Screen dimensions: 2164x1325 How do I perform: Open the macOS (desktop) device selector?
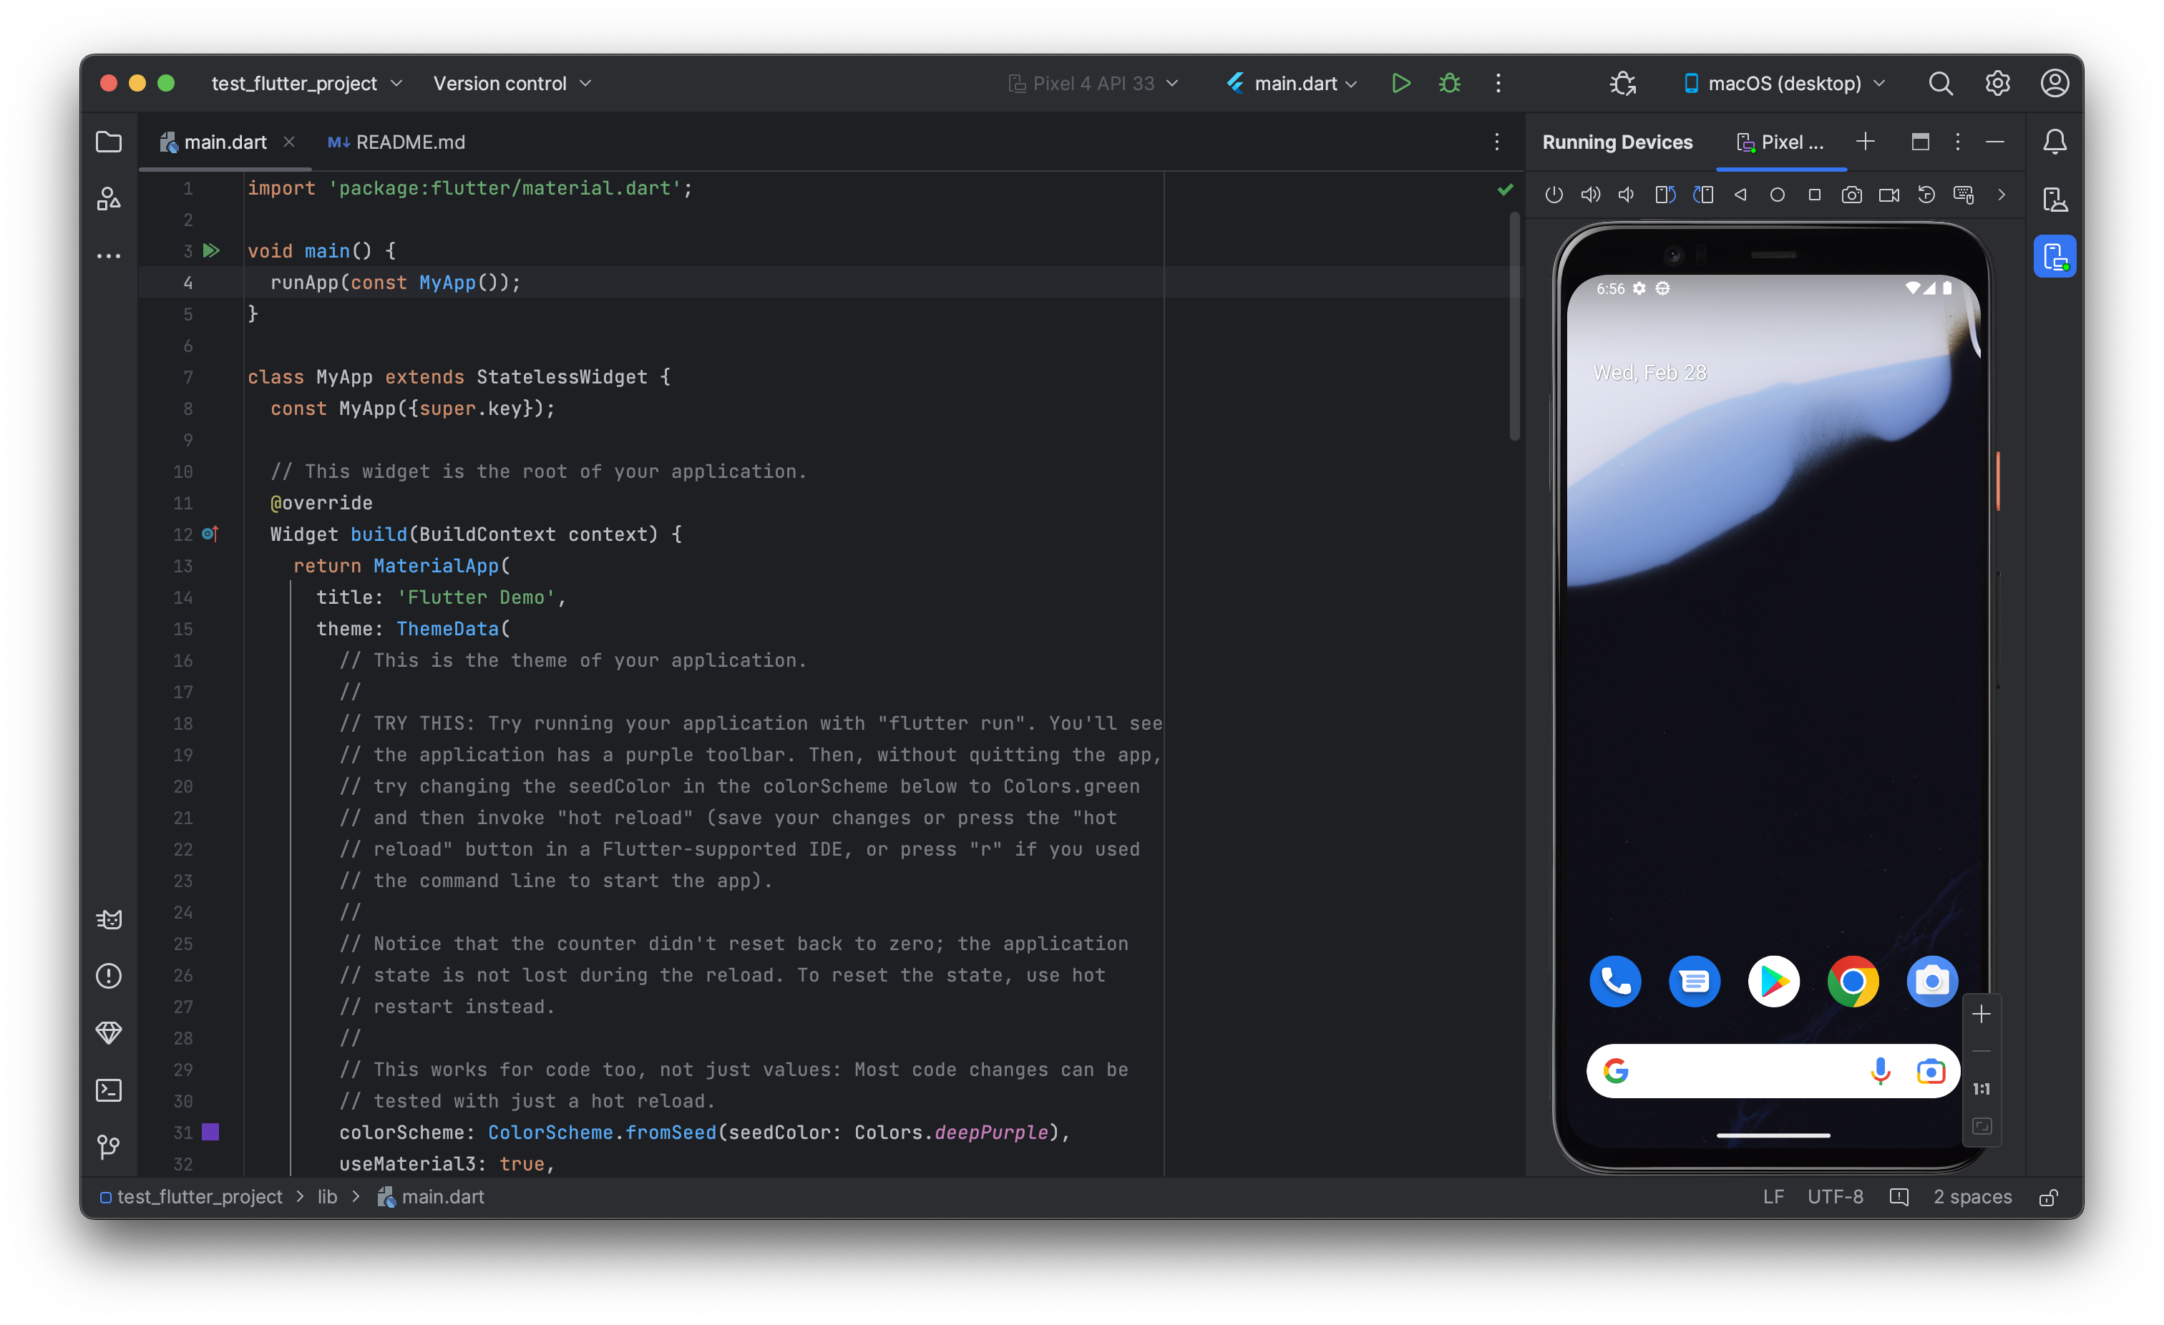point(1784,84)
